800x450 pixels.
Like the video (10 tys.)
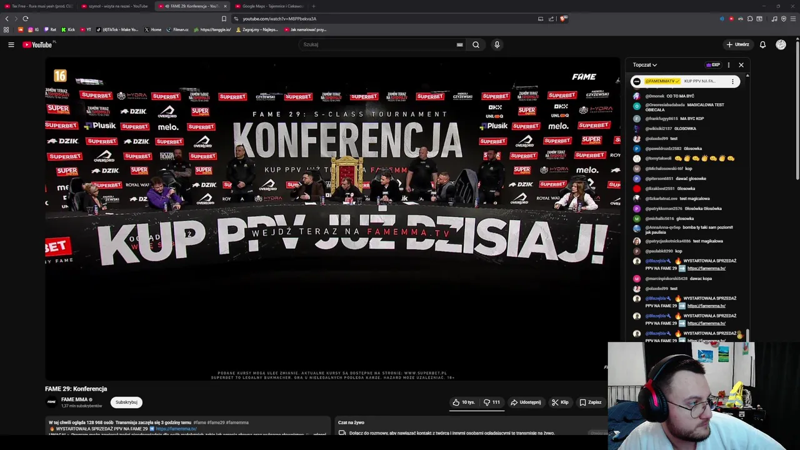[464, 402]
